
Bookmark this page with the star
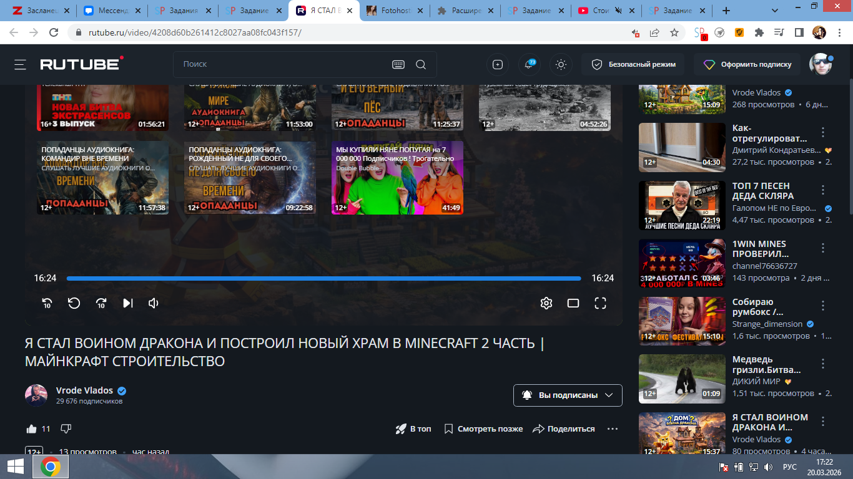point(674,32)
